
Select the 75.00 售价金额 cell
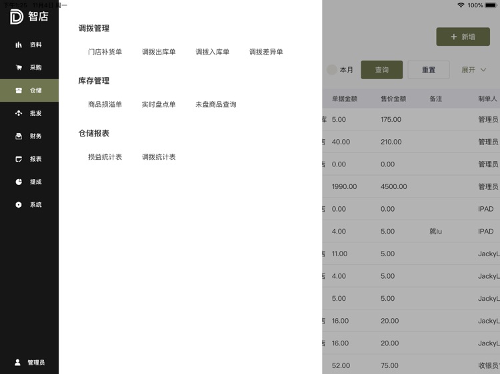click(x=389, y=365)
